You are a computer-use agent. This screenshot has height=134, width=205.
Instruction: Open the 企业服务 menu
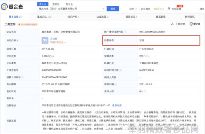[145, 9]
